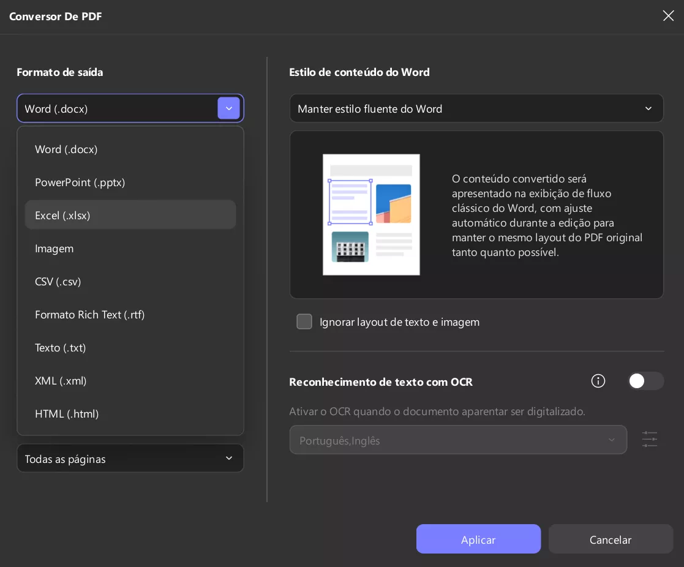Open the Português,Inglês language dropdown

coord(458,439)
